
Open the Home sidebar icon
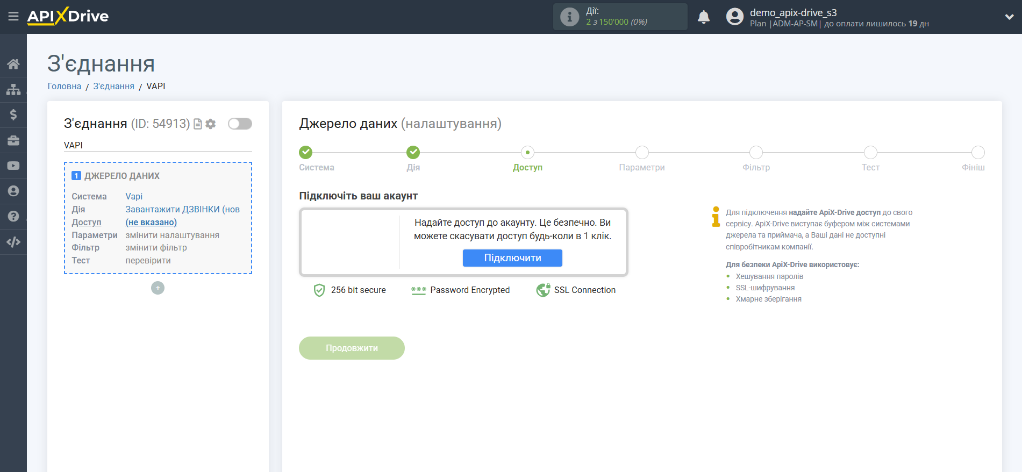click(13, 64)
